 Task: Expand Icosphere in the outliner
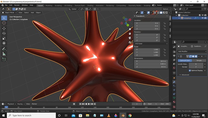pyautogui.click(x=179, y=18)
